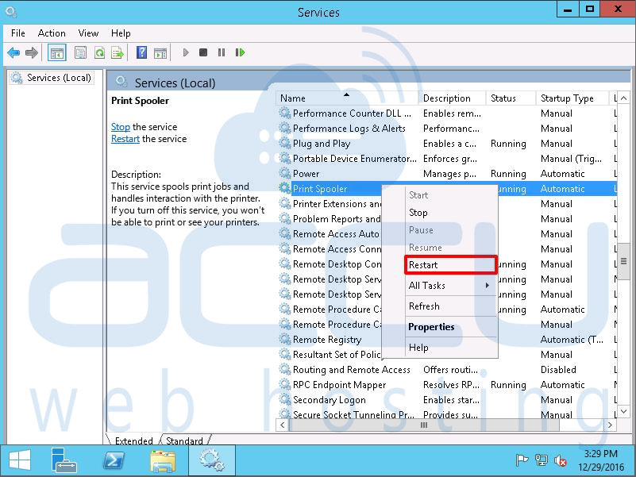Select the Portable Device Enumerator service

(x=447, y=159)
